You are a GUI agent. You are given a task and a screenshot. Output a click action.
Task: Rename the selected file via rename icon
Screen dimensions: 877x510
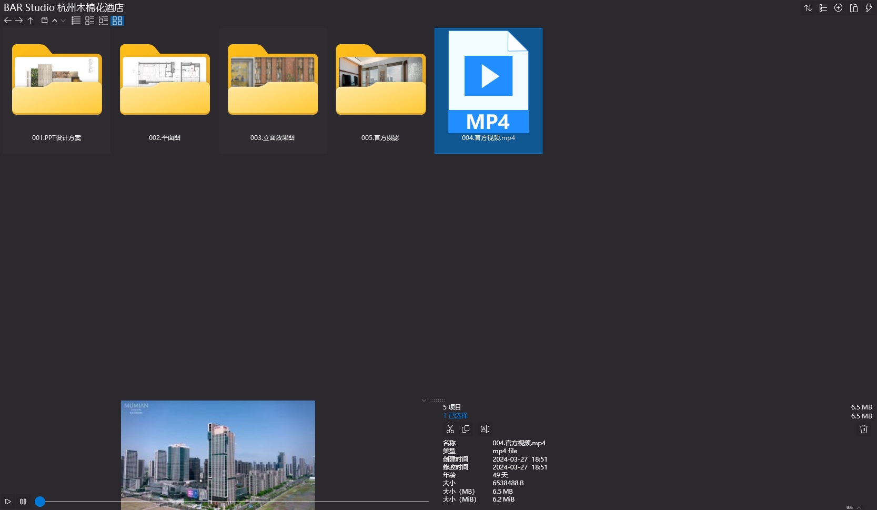[x=485, y=429]
